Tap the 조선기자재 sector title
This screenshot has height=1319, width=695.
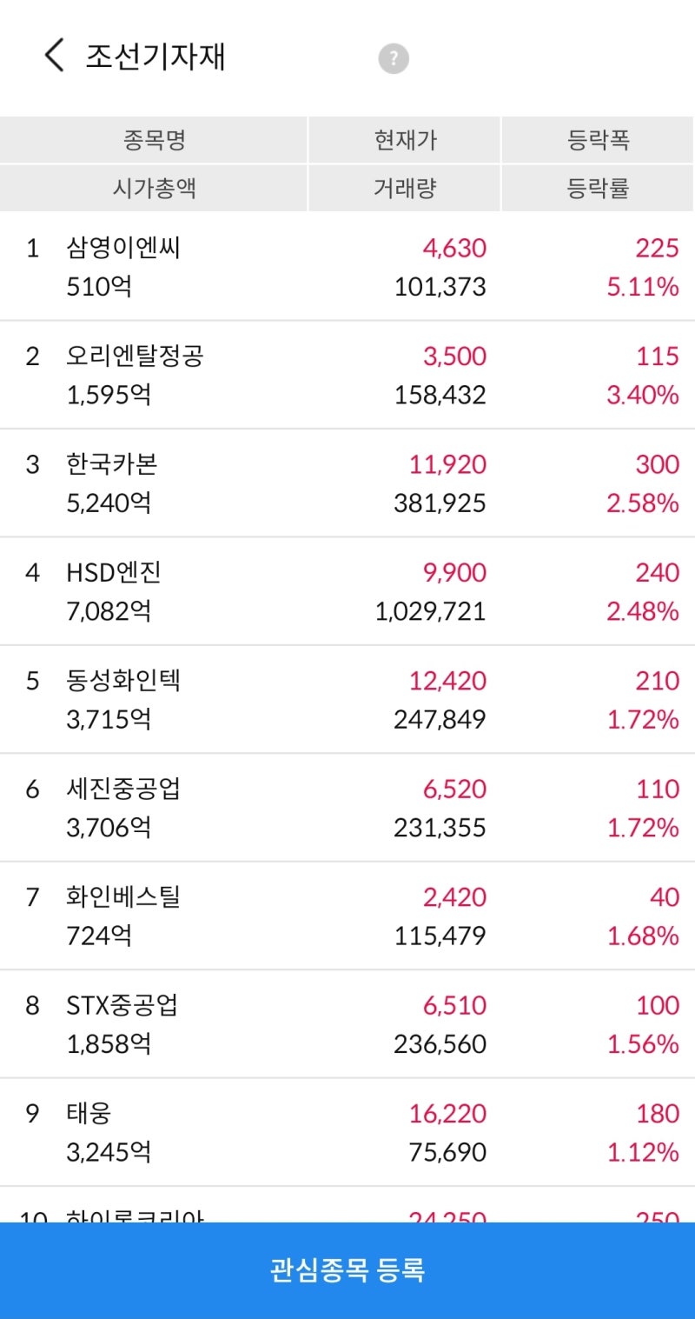pos(155,55)
